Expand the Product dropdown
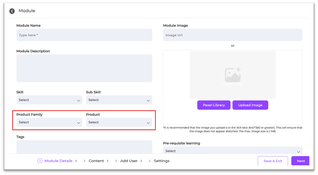The image size is (318, 175). [x=119, y=123]
